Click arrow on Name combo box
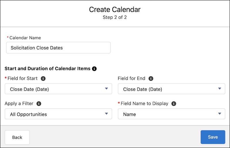This screenshot has width=230, height=148. (220, 114)
